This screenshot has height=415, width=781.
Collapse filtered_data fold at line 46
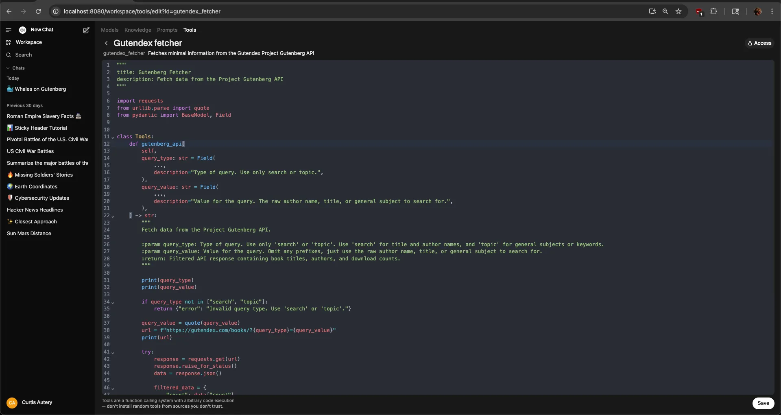[x=113, y=388]
